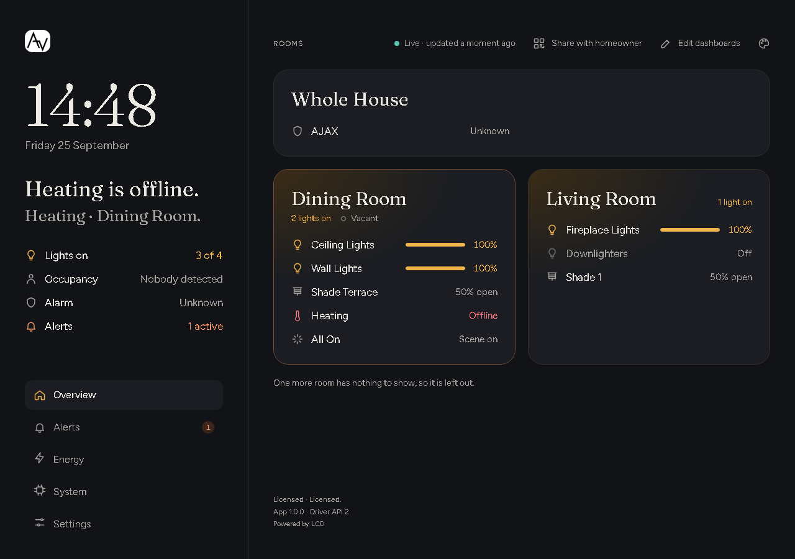Click the Lights on bulb icon in sidebar
795x559 pixels.
pyautogui.click(x=31, y=255)
